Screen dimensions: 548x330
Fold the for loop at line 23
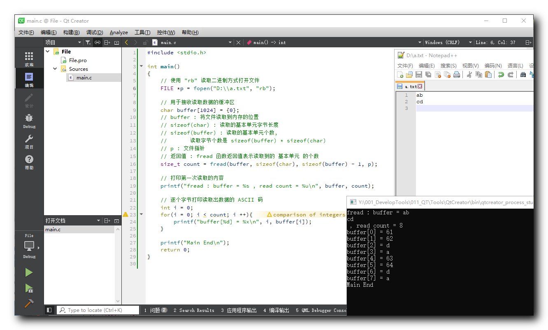point(142,214)
